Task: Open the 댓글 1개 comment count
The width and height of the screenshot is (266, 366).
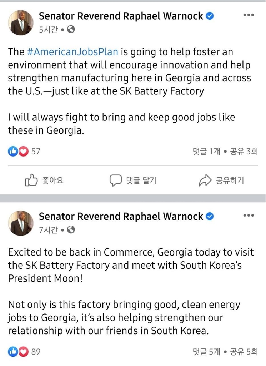Action: [x=206, y=152]
